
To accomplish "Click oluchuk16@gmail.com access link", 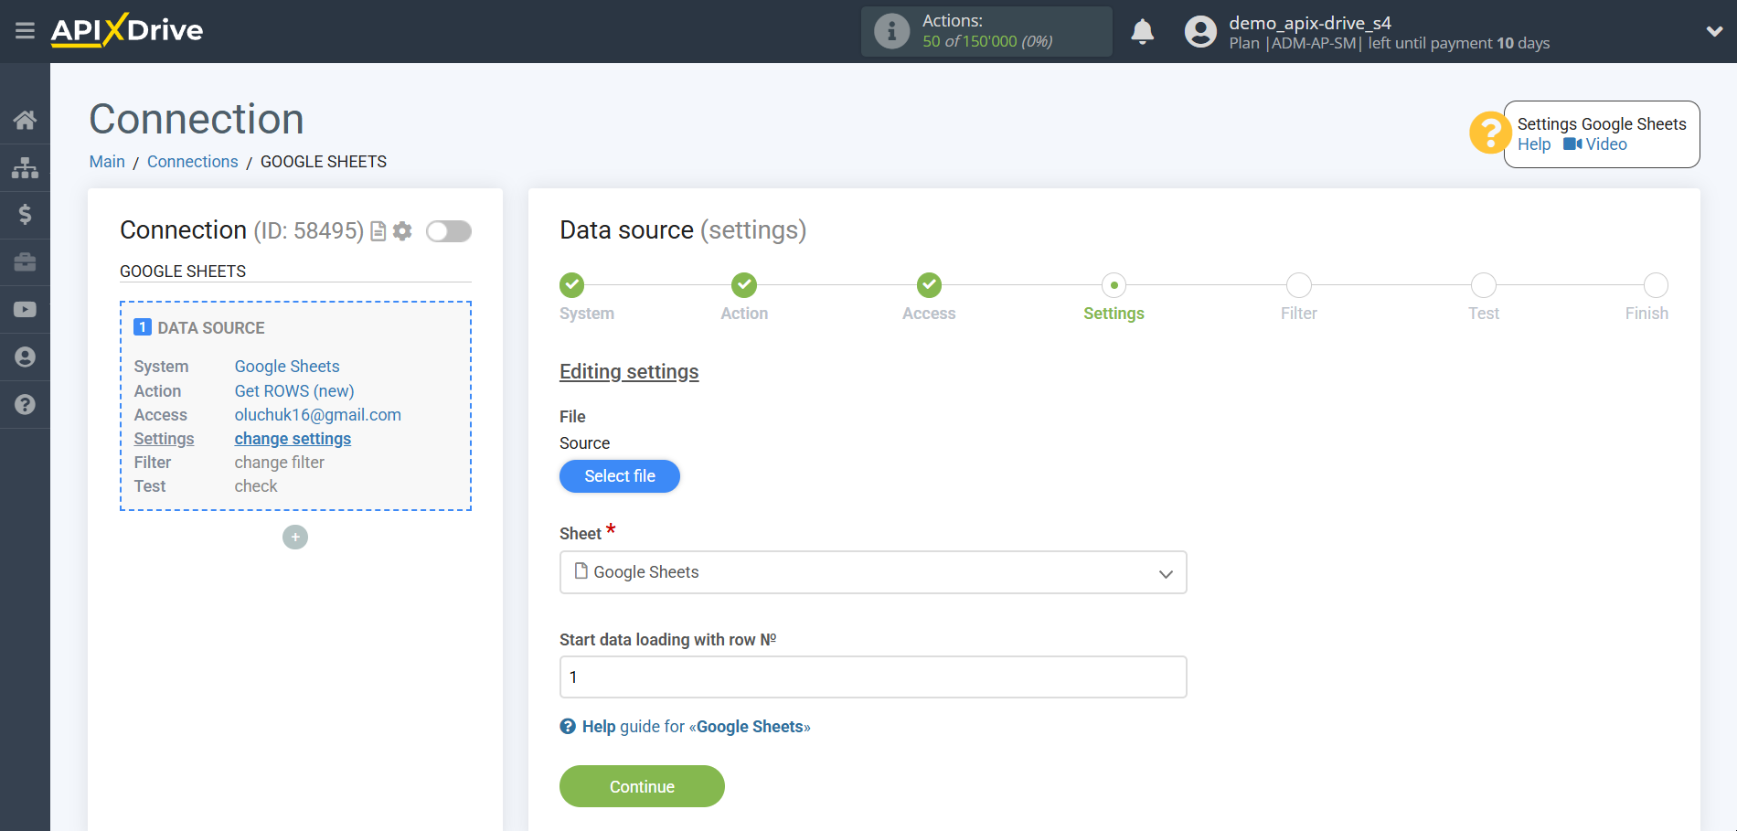I will [318, 415].
